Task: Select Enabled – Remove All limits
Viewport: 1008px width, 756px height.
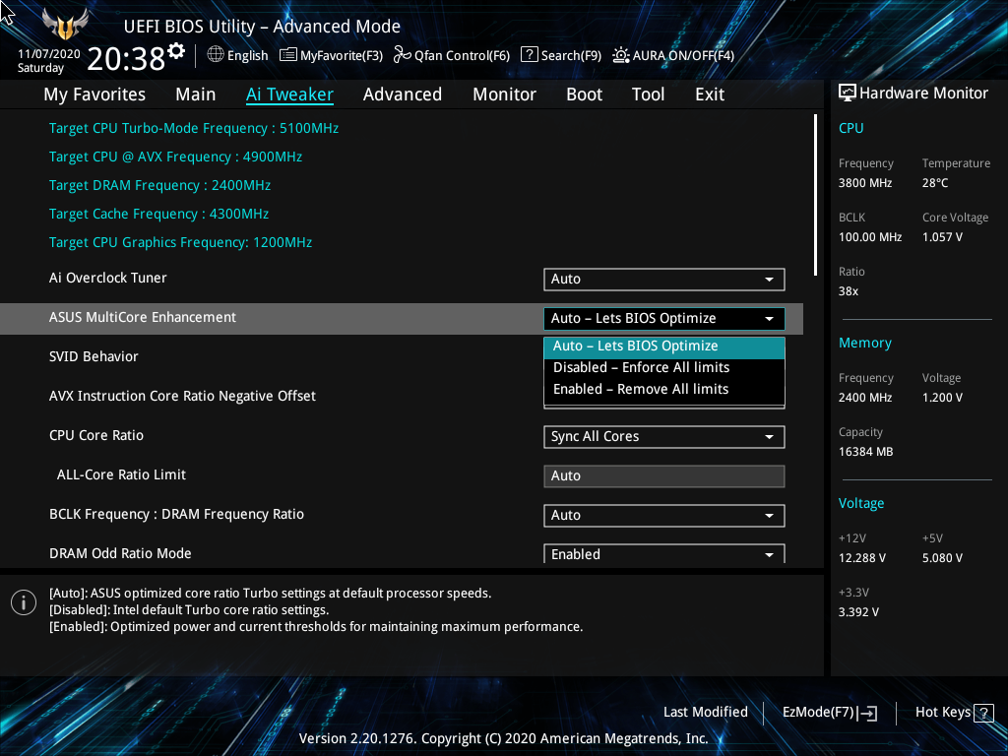Action: coord(664,389)
